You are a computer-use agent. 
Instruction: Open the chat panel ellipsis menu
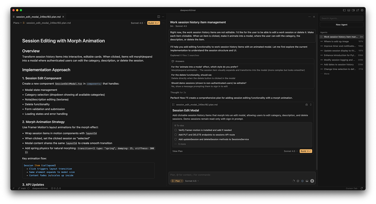(x=309, y=17)
